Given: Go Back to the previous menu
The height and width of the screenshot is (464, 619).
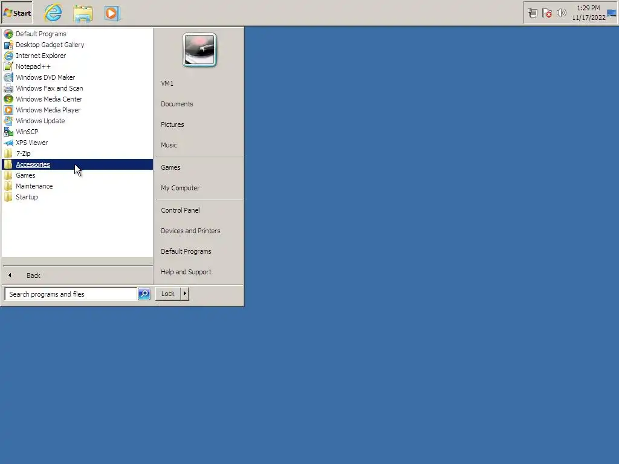Looking at the screenshot, I should (77, 275).
